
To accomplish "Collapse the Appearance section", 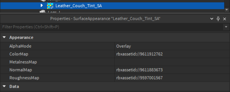I will (x=4, y=37).
